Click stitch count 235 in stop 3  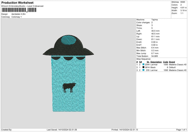pos(148,70)
